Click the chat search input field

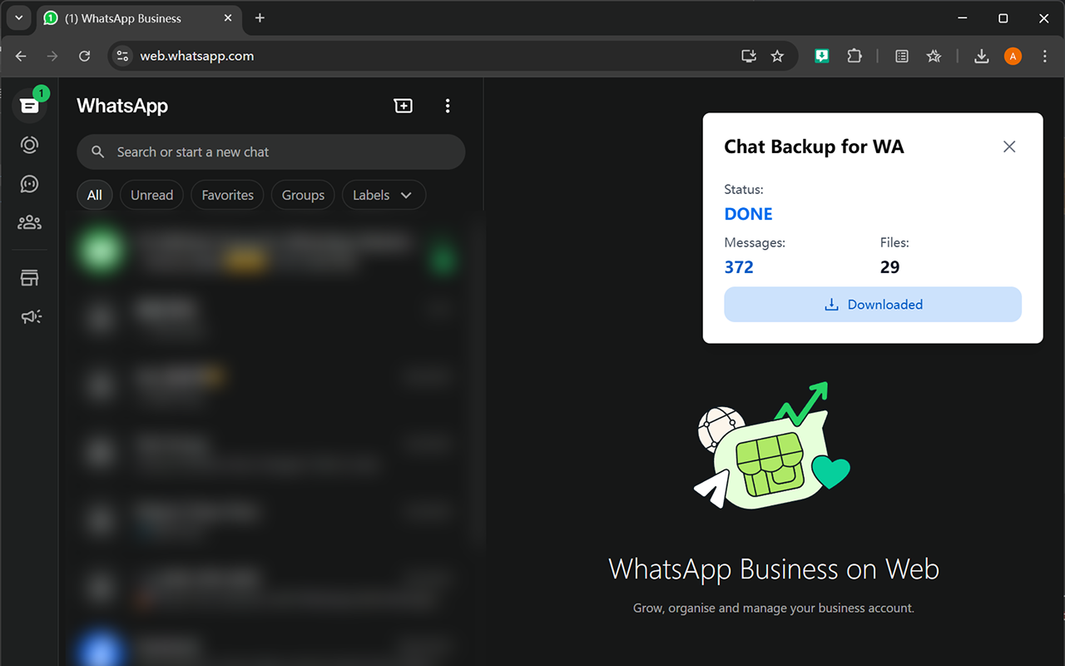[x=270, y=152]
